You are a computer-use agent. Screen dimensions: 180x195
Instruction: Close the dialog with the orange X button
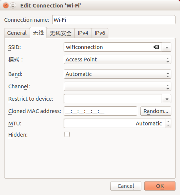[x=6, y=6]
